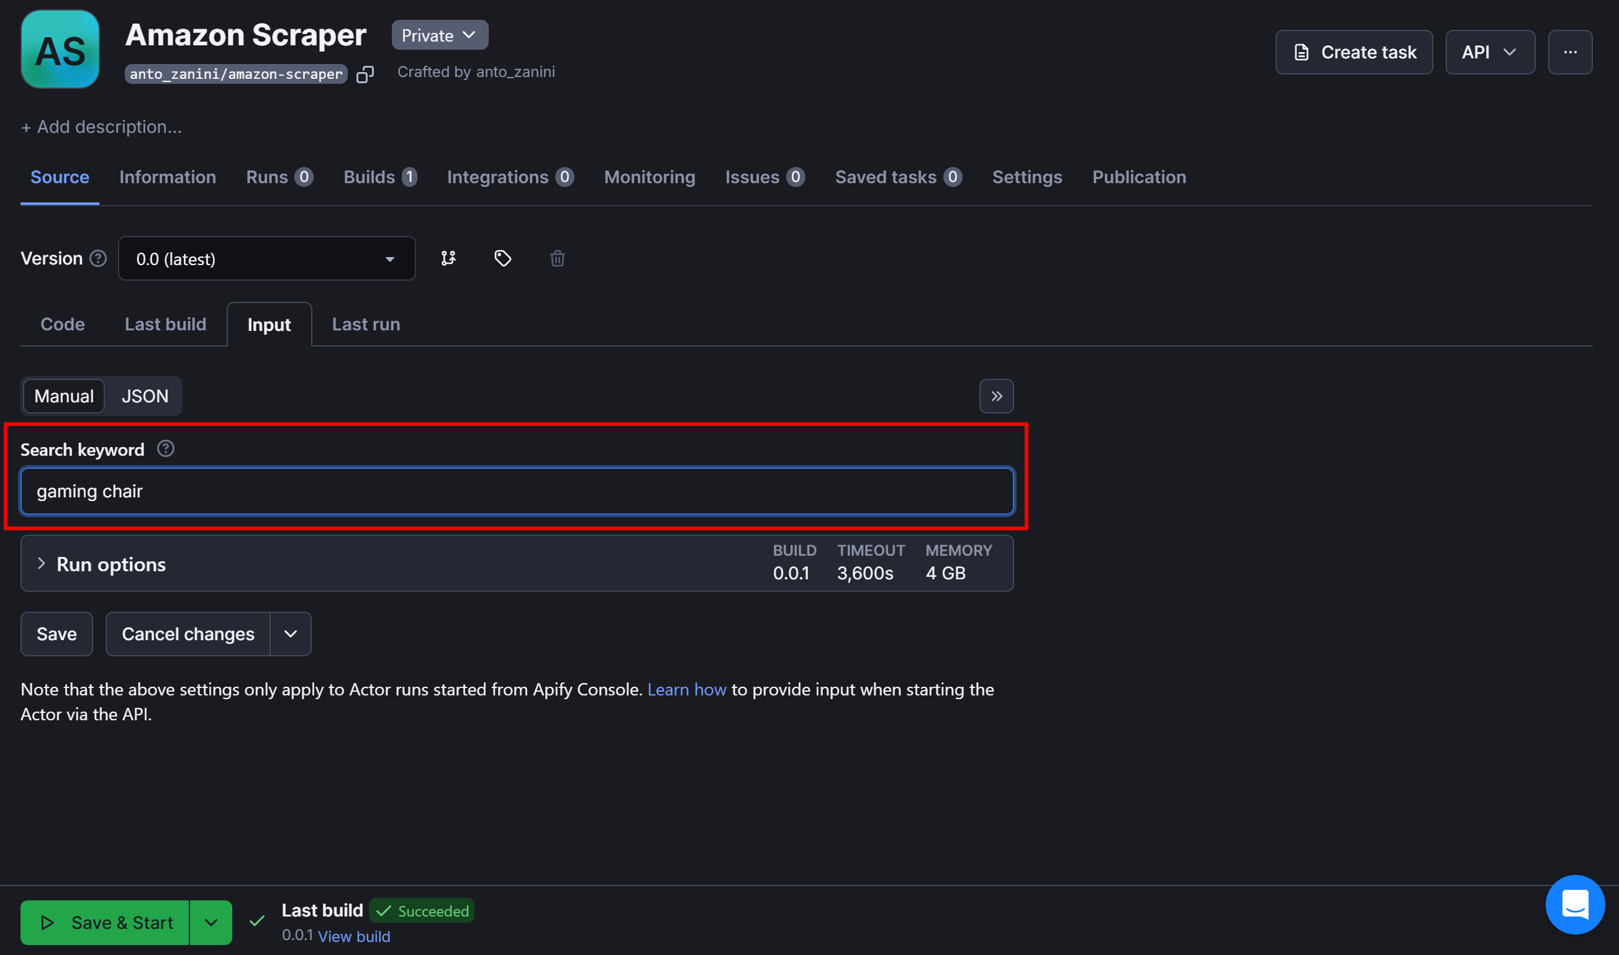
Task: Click the double-chevron collapse panel icon
Action: coord(996,396)
